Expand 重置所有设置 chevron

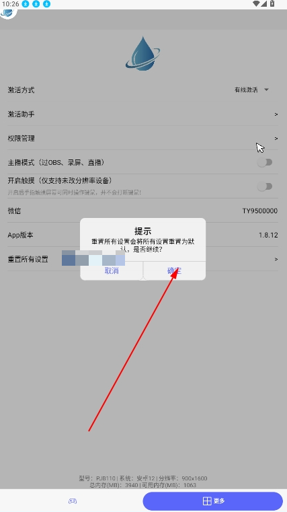click(276, 259)
